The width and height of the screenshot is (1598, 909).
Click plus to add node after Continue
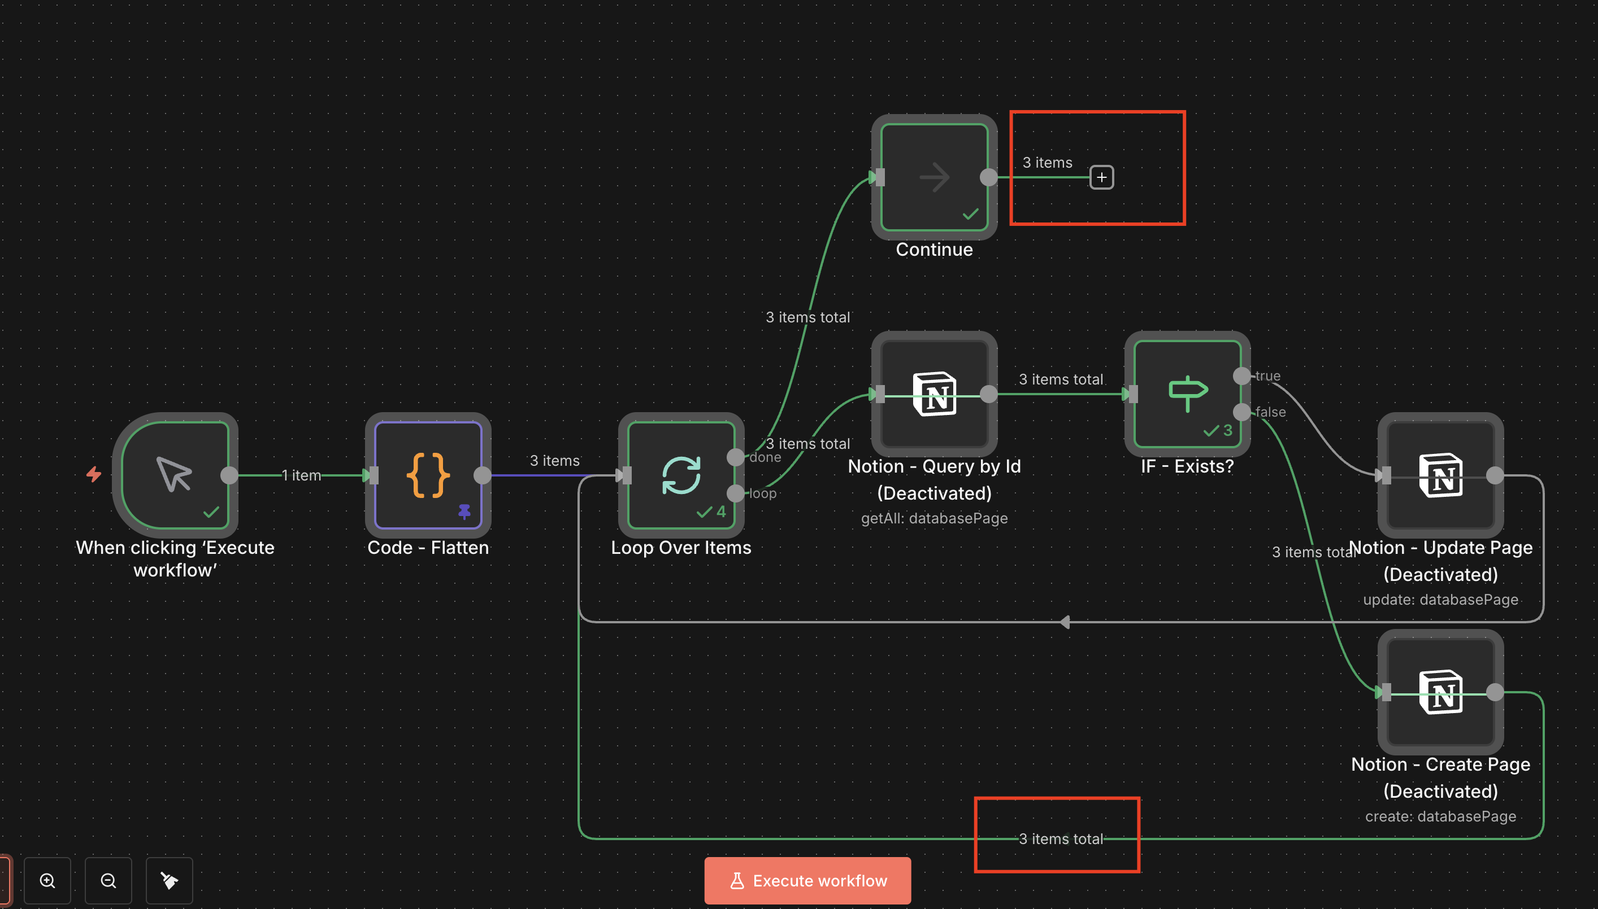coord(1101,177)
